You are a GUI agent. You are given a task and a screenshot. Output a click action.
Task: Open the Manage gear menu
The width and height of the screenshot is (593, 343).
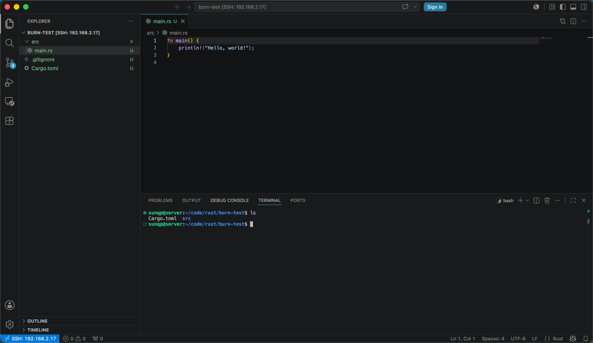(9, 324)
